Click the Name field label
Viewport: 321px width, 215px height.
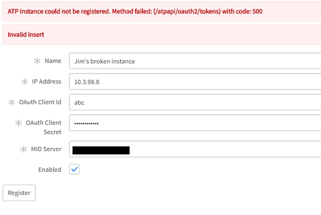(53, 61)
